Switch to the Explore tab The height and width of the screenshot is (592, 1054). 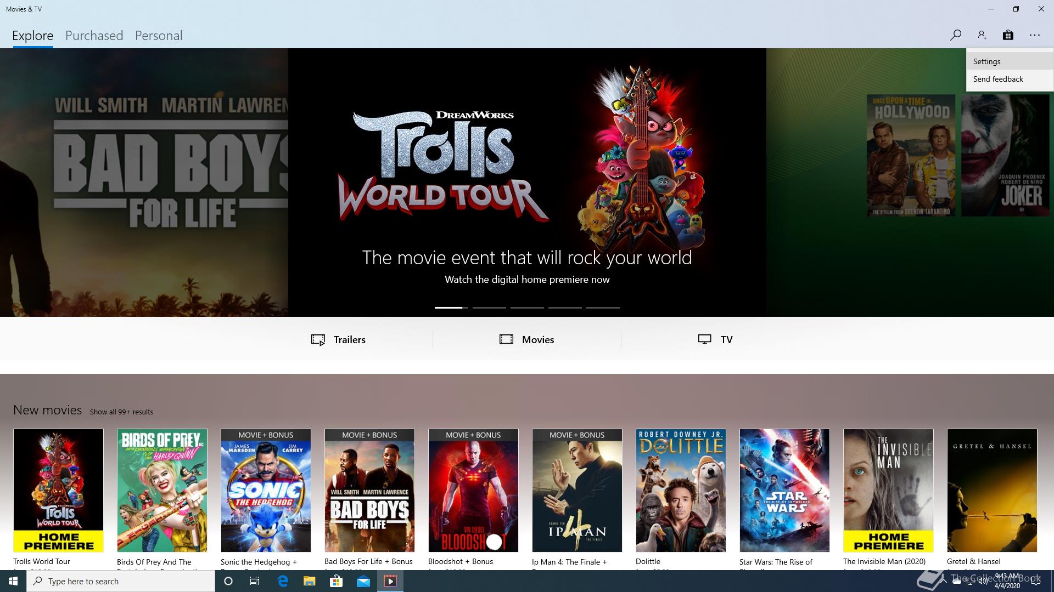pos(33,36)
